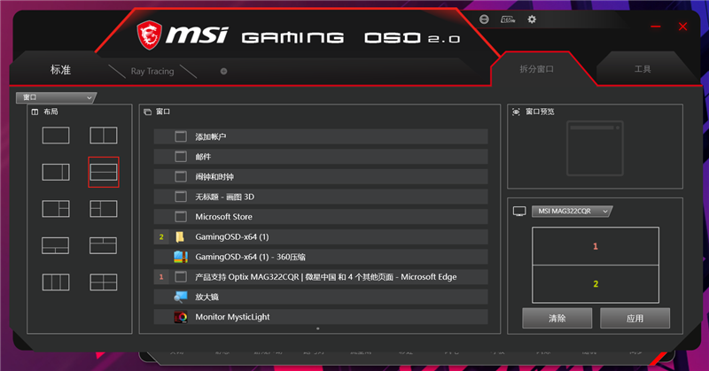
Task: Add a new profile with plus icon
Action: (x=223, y=72)
